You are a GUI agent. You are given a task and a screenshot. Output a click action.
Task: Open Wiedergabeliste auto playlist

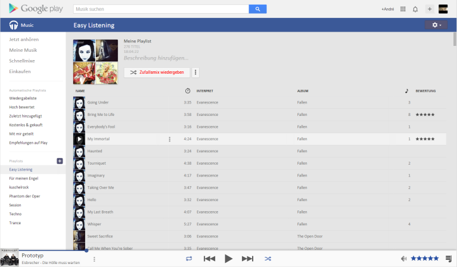tap(23, 98)
